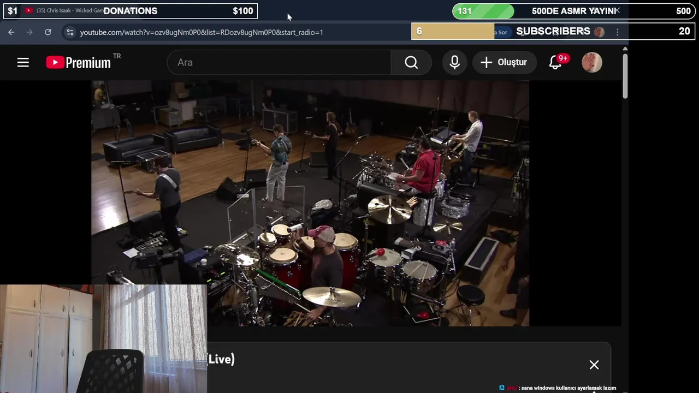Screen dimensions: 699x393
Task: Click the page vertical scrollbar thumb
Action: (x=625, y=76)
